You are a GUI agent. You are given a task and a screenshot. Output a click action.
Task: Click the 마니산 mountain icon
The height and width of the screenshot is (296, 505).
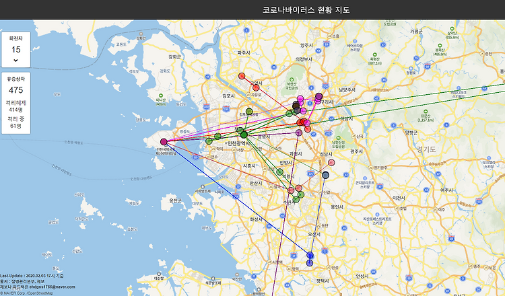pyautogui.click(x=161, y=96)
